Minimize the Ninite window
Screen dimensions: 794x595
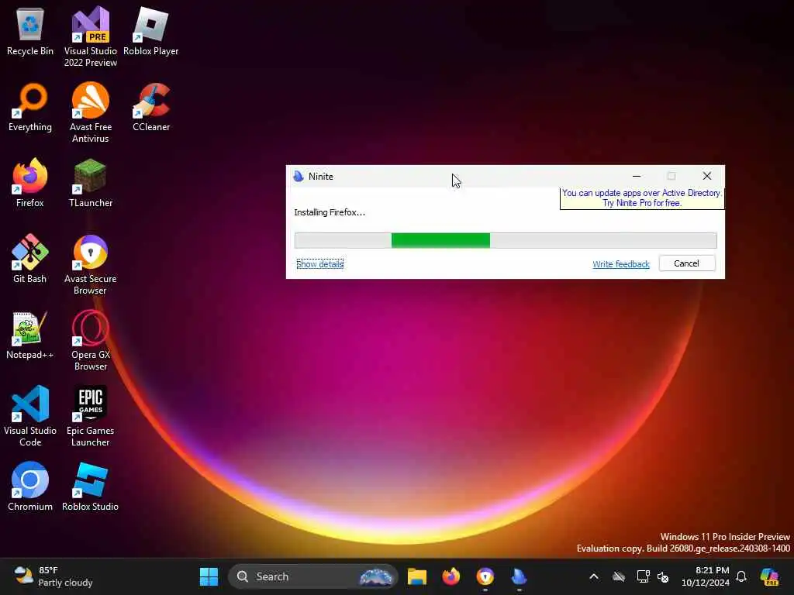[x=637, y=176]
